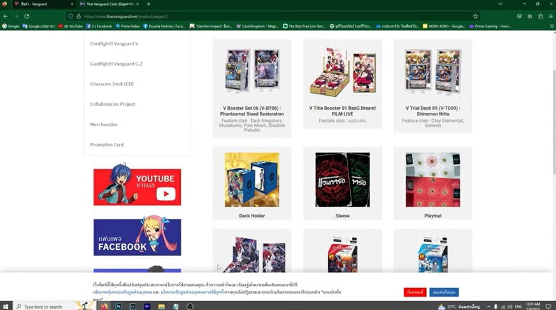Open the Sleeve product image
This screenshot has width=556, height=310.
(x=343, y=180)
